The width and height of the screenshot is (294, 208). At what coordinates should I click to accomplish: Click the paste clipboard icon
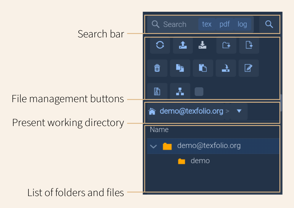203,68
